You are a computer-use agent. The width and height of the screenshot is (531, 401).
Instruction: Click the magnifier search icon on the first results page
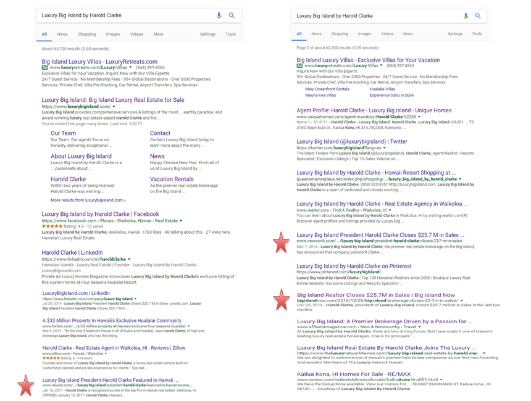232,15
